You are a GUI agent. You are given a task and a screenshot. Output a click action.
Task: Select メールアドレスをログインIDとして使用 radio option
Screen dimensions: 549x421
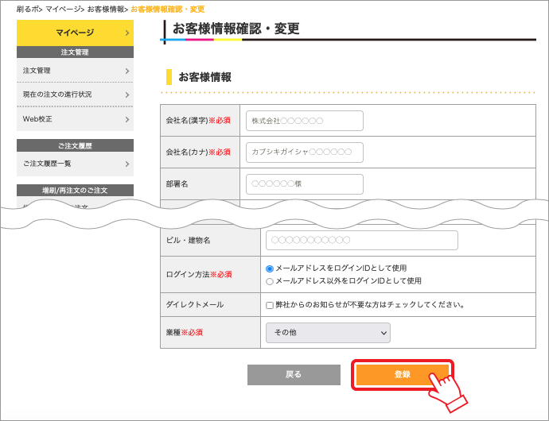(270, 268)
